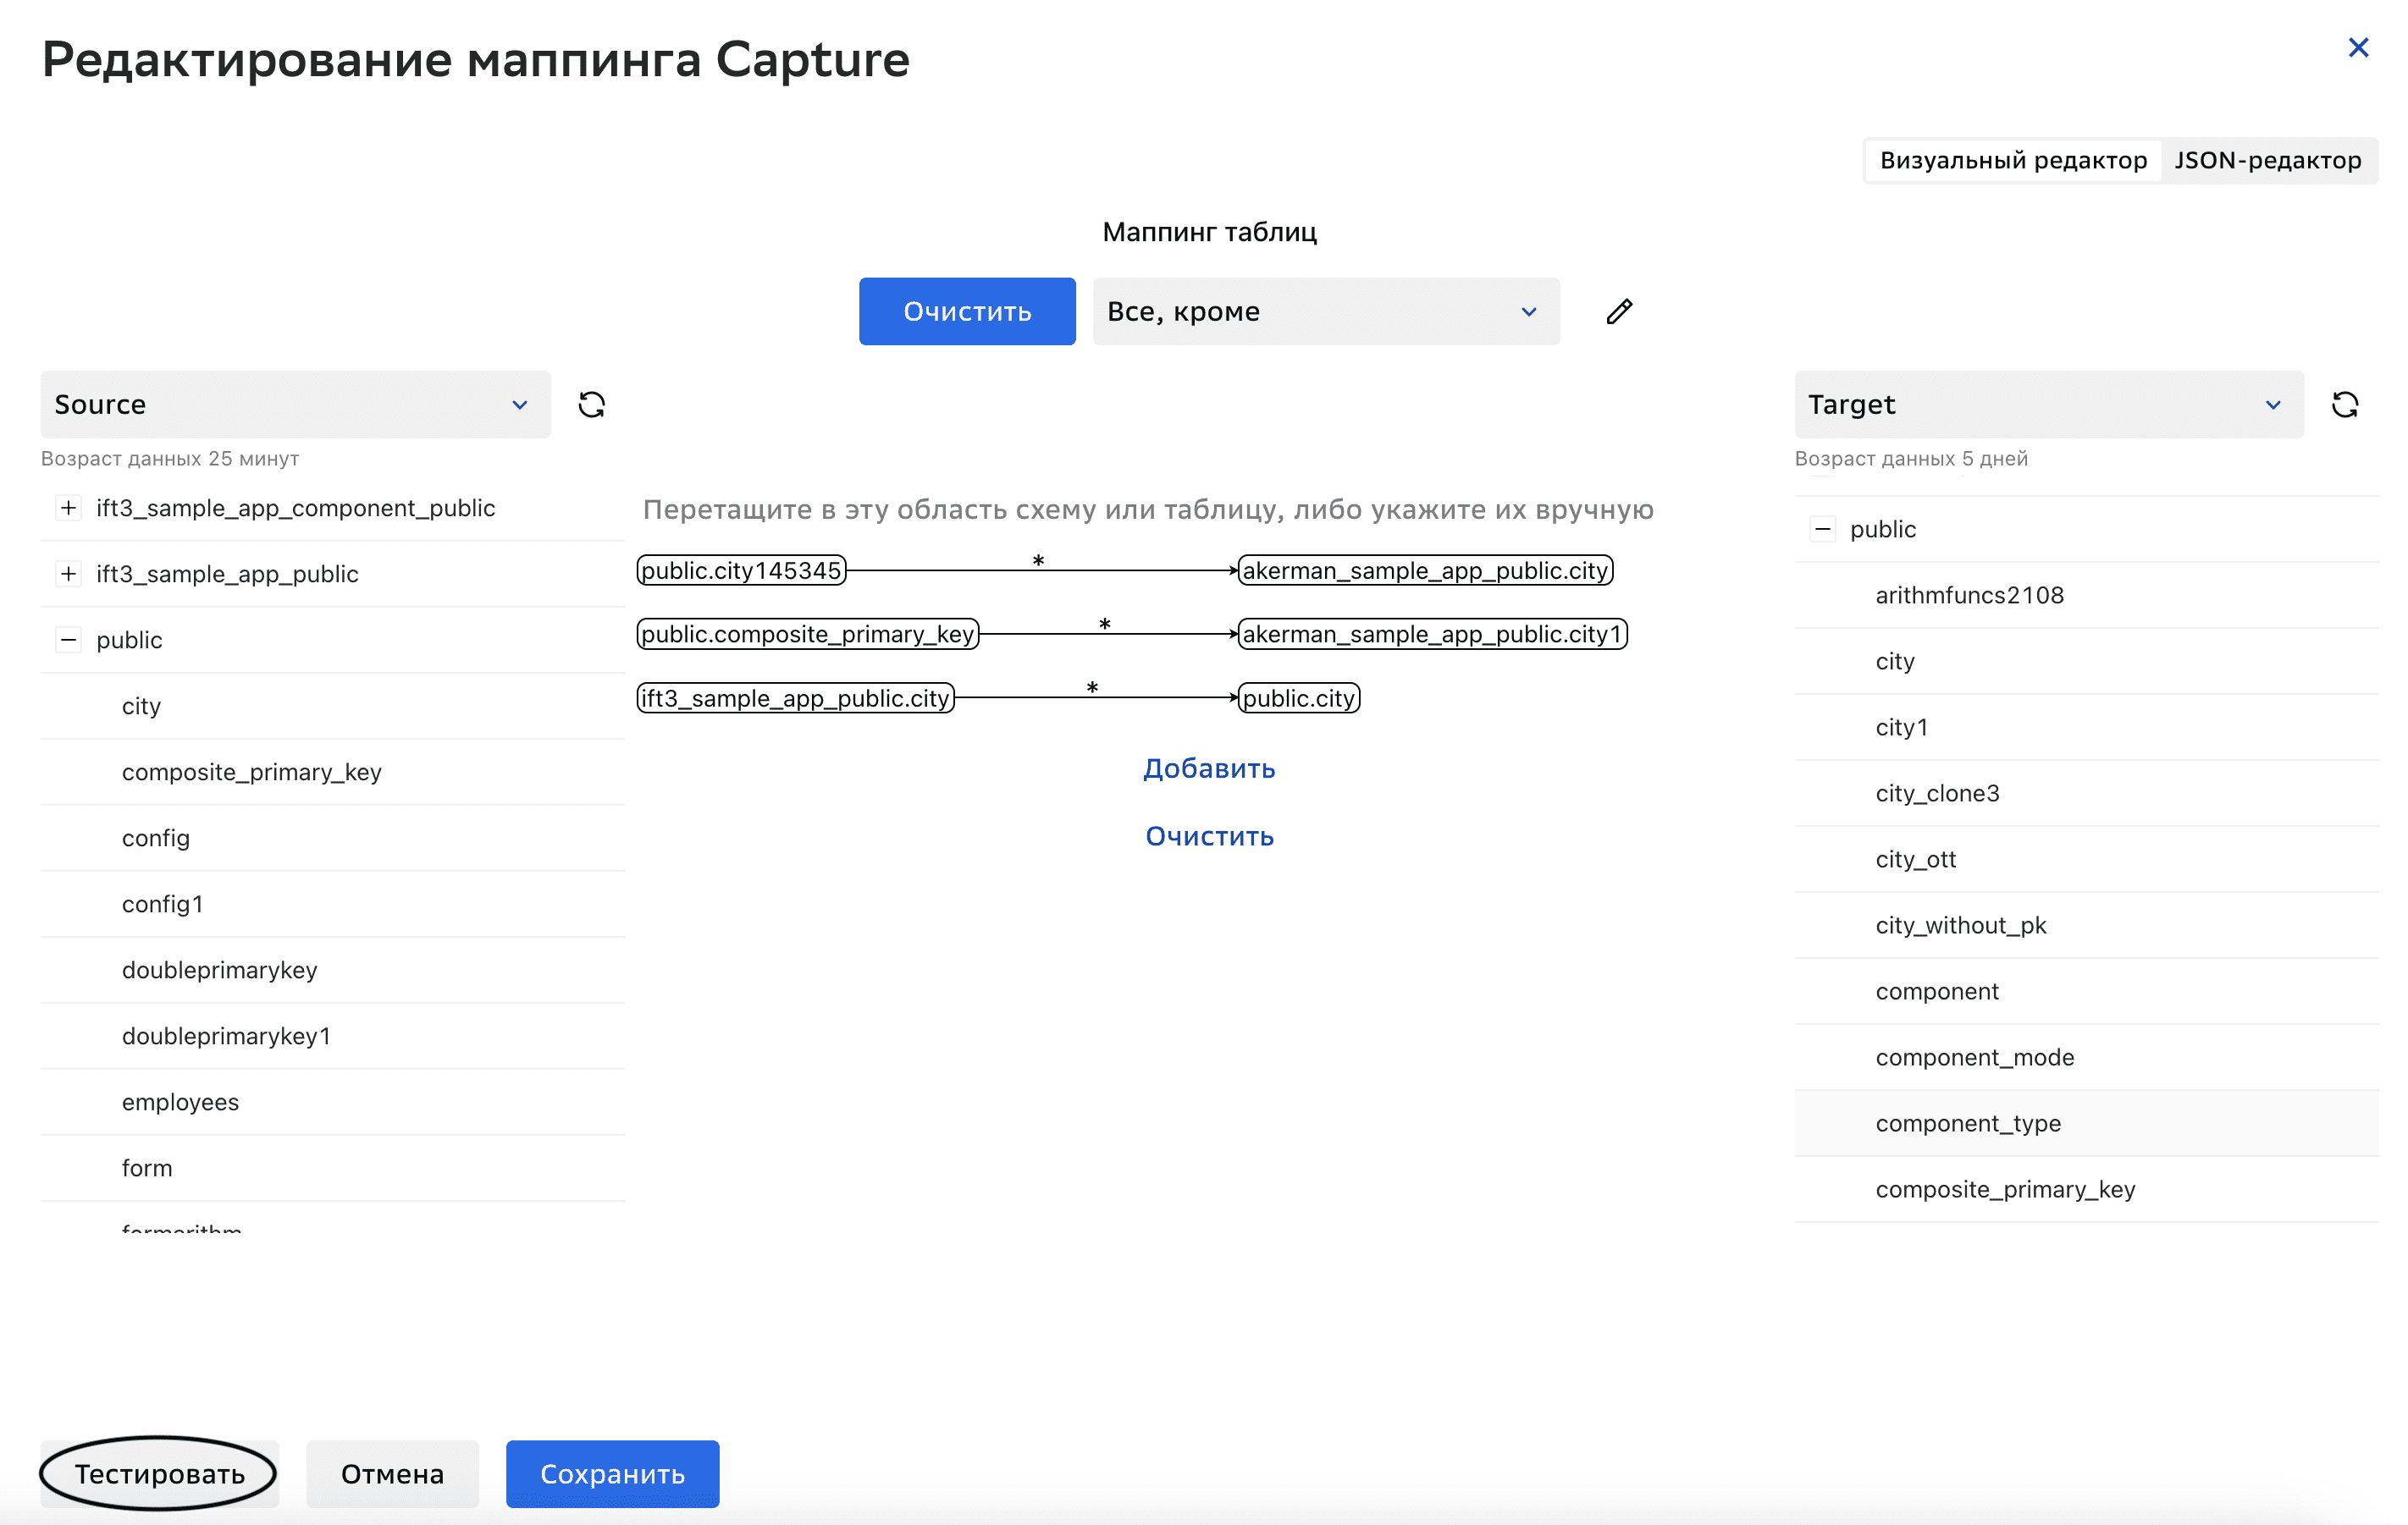This screenshot has width=2408, height=1525.
Task: Open the Source dropdown
Action: click(295, 405)
